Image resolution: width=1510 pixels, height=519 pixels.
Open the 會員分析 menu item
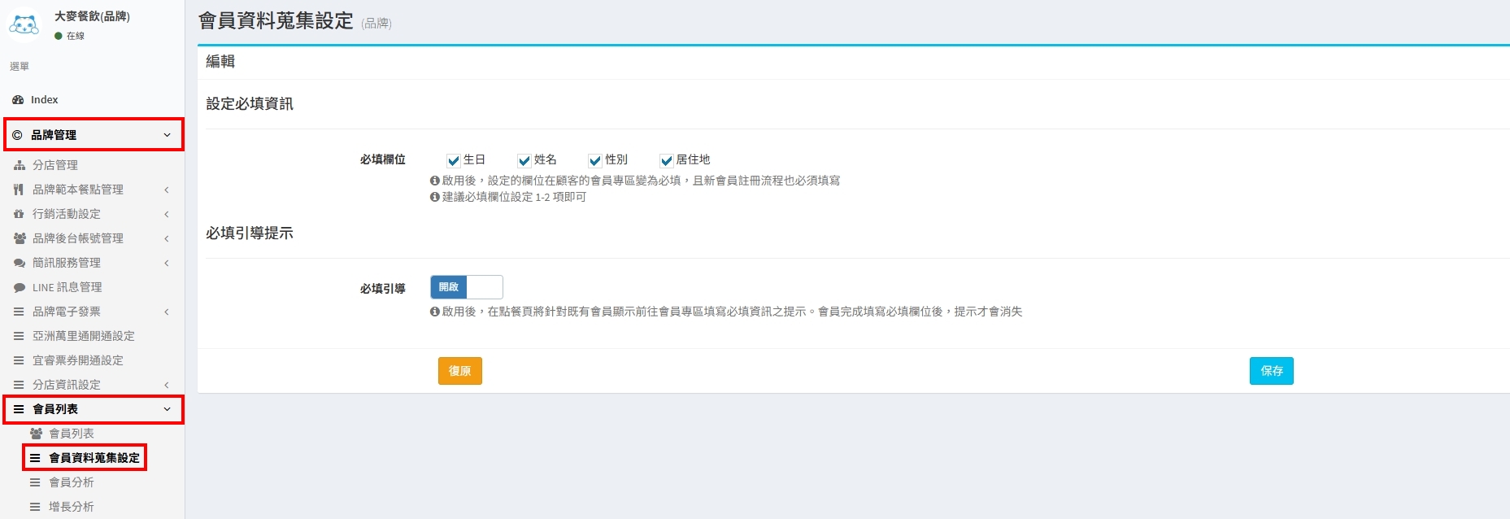point(72,482)
